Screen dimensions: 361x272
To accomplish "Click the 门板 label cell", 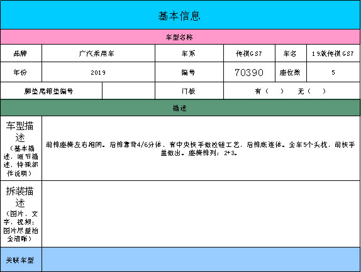I will [189, 91].
